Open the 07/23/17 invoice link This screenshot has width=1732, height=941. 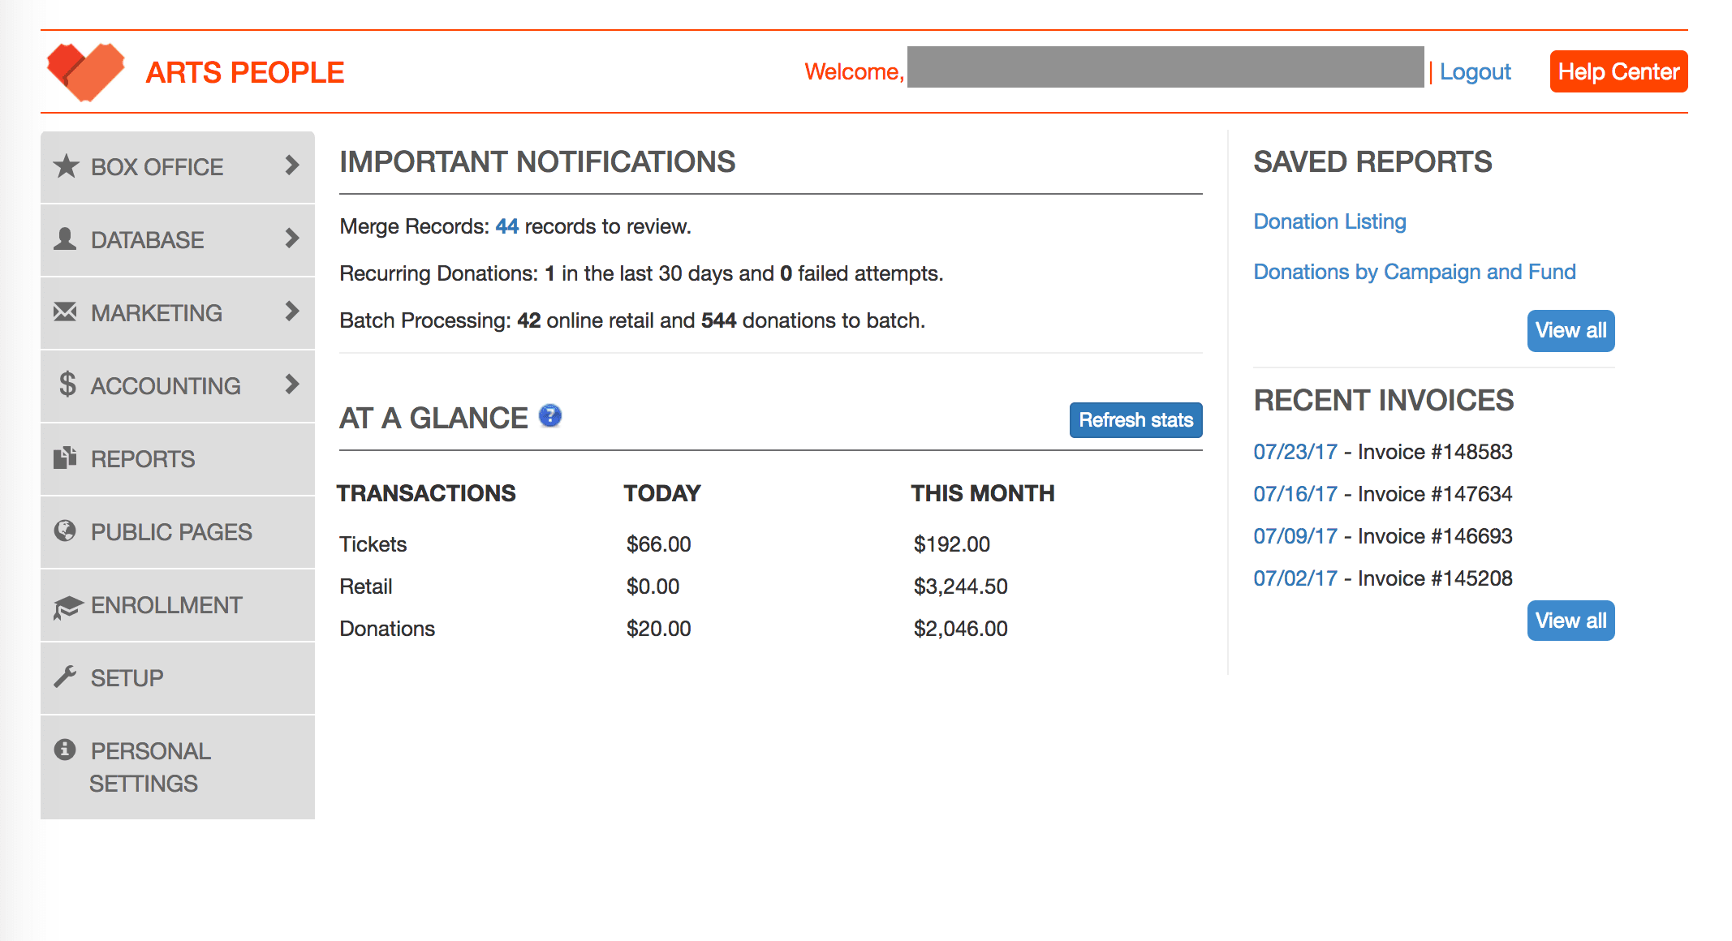tap(1295, 452)
